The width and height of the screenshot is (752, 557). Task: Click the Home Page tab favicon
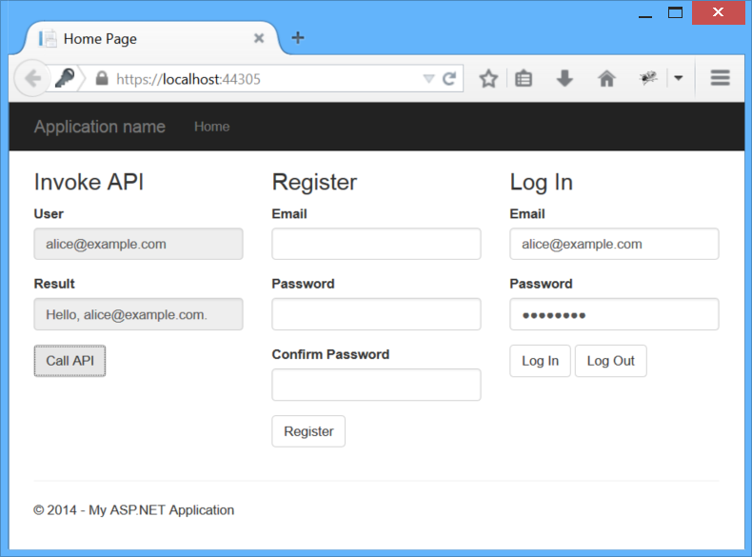[48, 38]
